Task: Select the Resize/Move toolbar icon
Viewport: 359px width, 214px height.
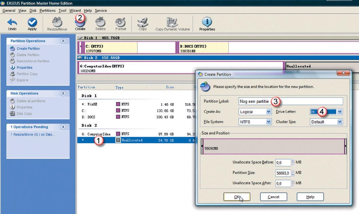Action: point(57,22)
